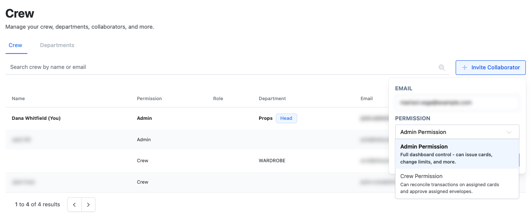The height and width of the screenshot is (214, 531).
Task: Switch to the Departments tab
Action: pyautogui.click(x=57, y=45)
